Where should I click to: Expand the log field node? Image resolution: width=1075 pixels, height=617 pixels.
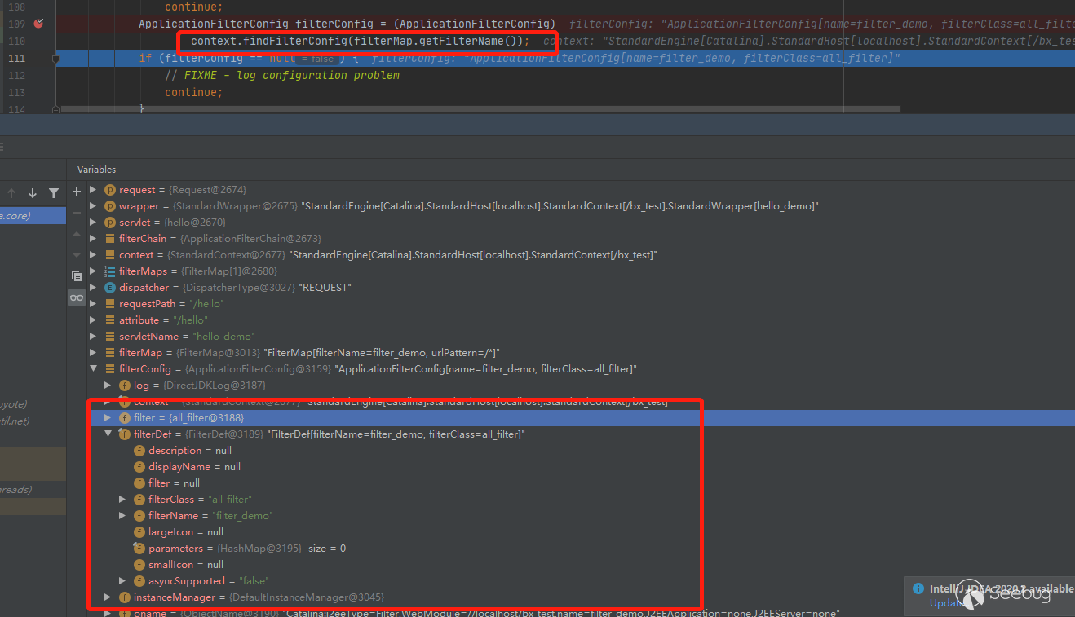[108, 386]
